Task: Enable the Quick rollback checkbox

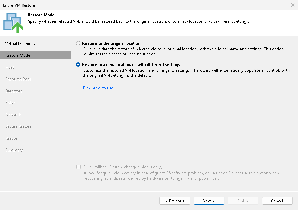Action: [x=78, y=167]
